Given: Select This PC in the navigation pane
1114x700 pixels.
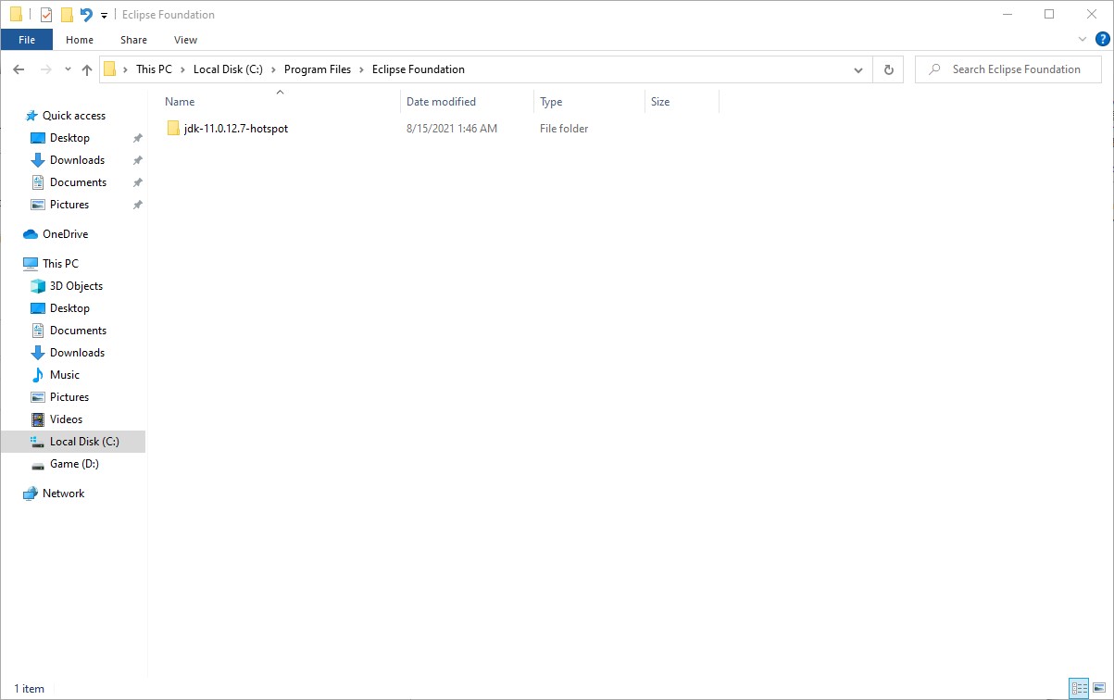Looking at the screenshot, I should pyautogui.click(x=60, y=264).
